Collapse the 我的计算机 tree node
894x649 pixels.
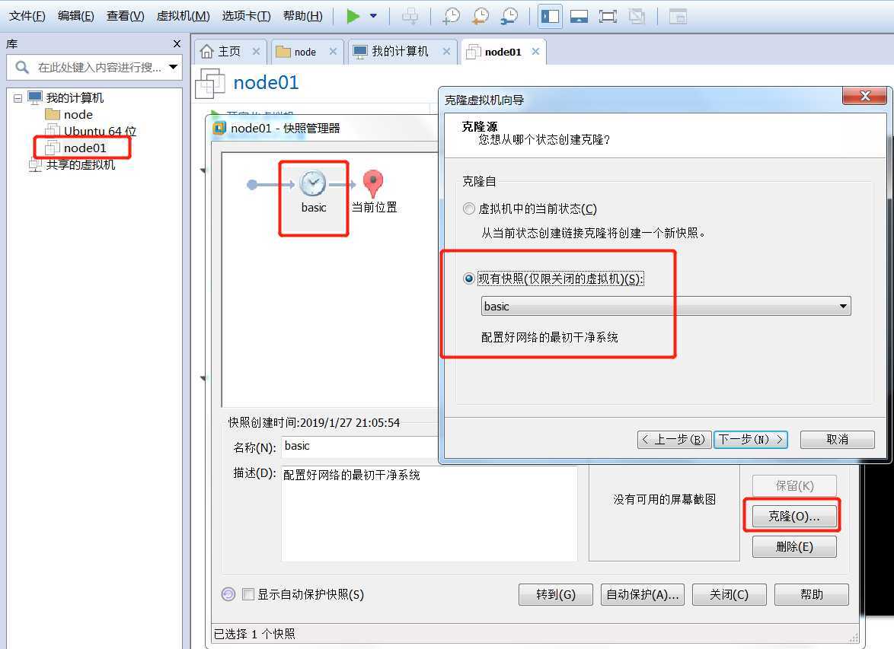(18, 98)
